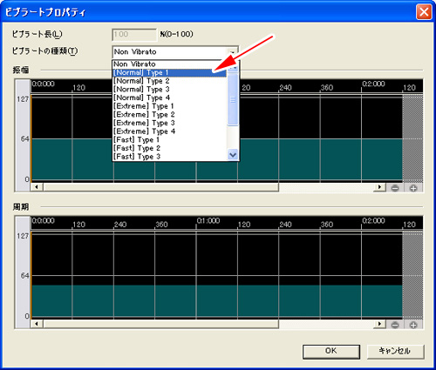This screenshot has height=370, width=436.
Task: Zoom out the period graph with minus icon
Action: 395,325
